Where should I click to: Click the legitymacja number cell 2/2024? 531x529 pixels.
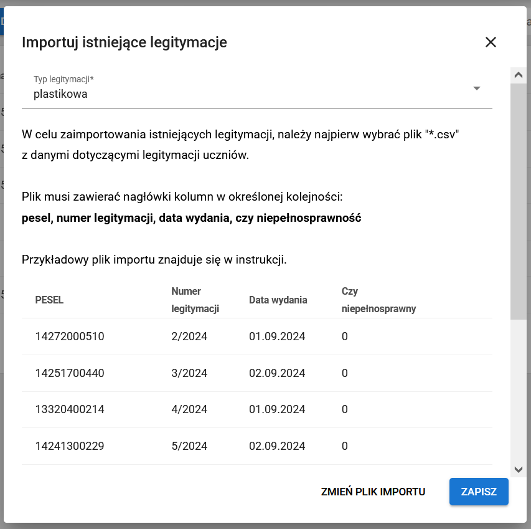pos(182,336)
